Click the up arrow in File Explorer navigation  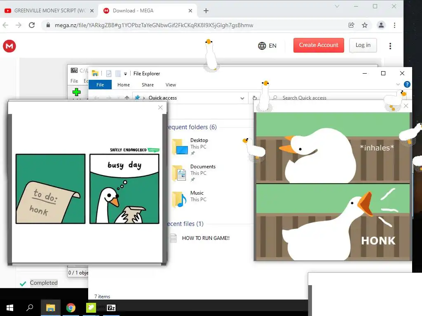[127, 98]
